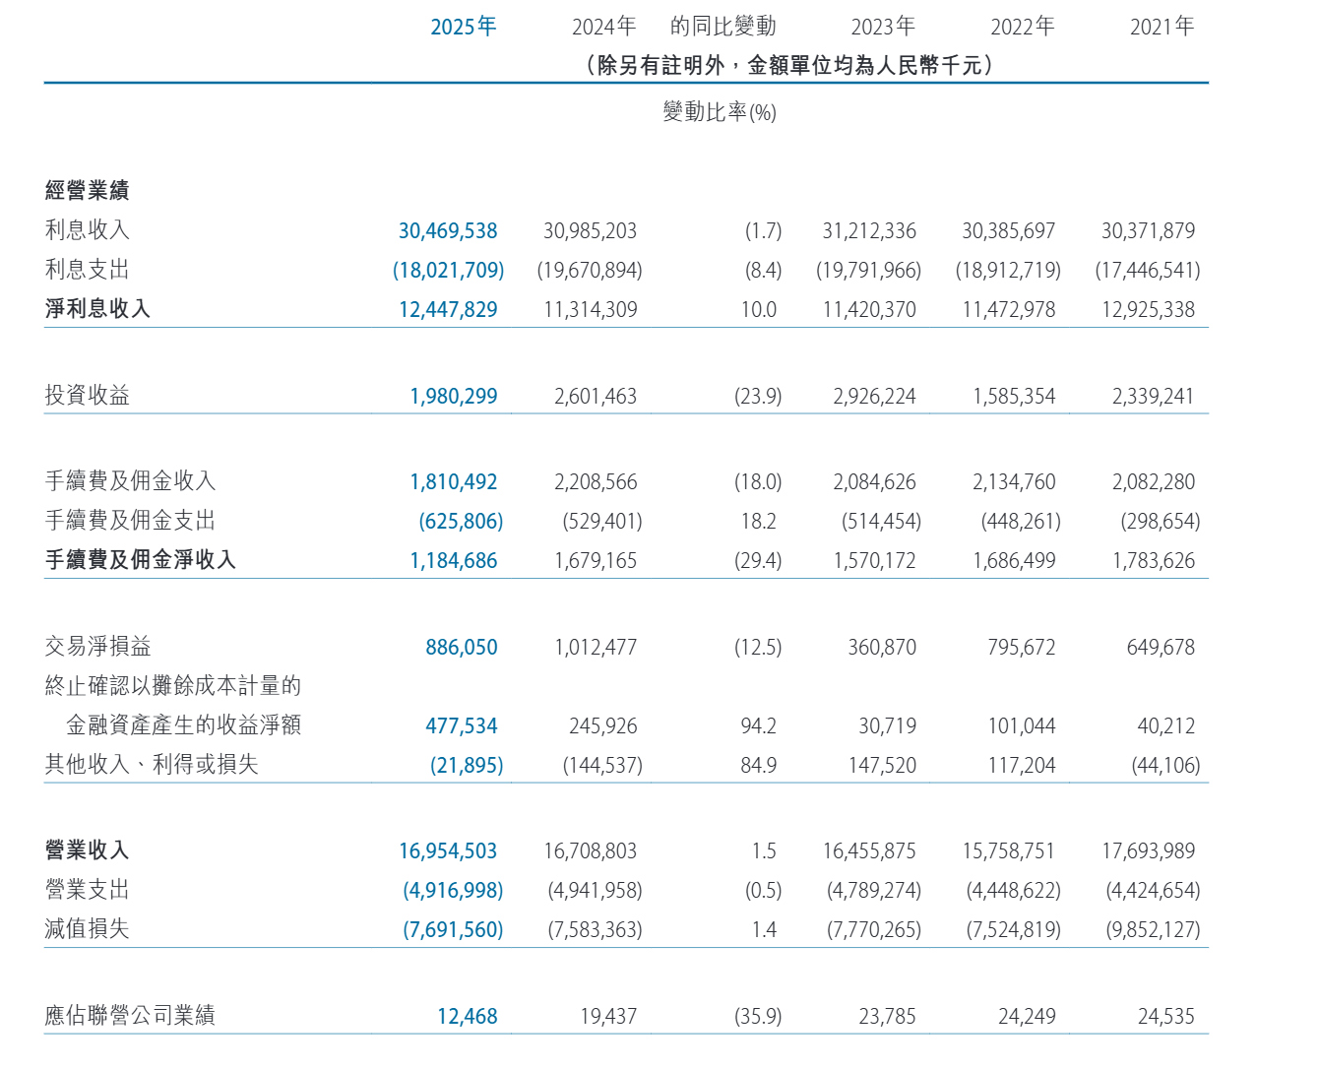Click the 交易淨損益 2025 value 886,050
The height and width of the screenshot is (1069, 1319).
pos(461,648)
